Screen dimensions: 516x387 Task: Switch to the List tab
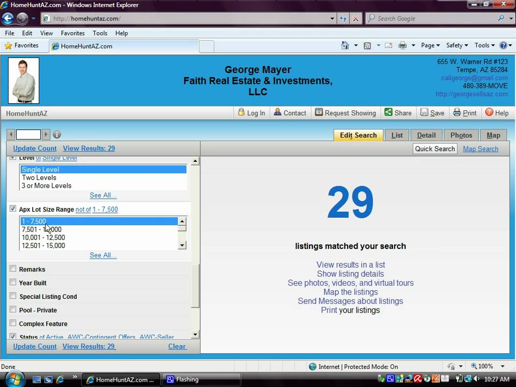click(397, 135)
